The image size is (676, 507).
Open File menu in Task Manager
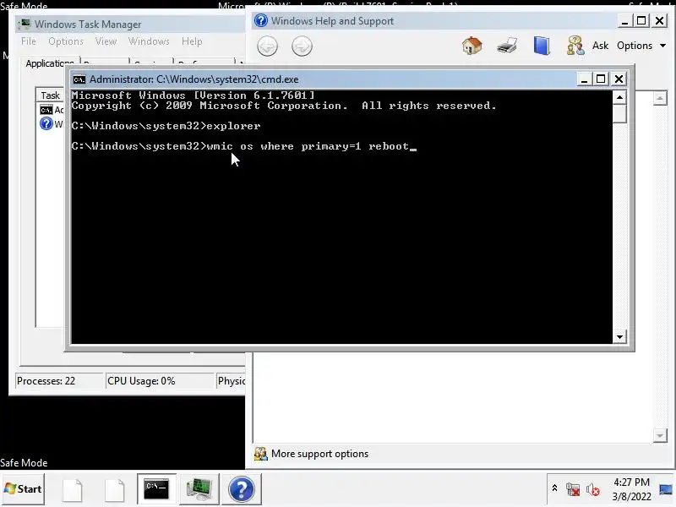(29, 41)
